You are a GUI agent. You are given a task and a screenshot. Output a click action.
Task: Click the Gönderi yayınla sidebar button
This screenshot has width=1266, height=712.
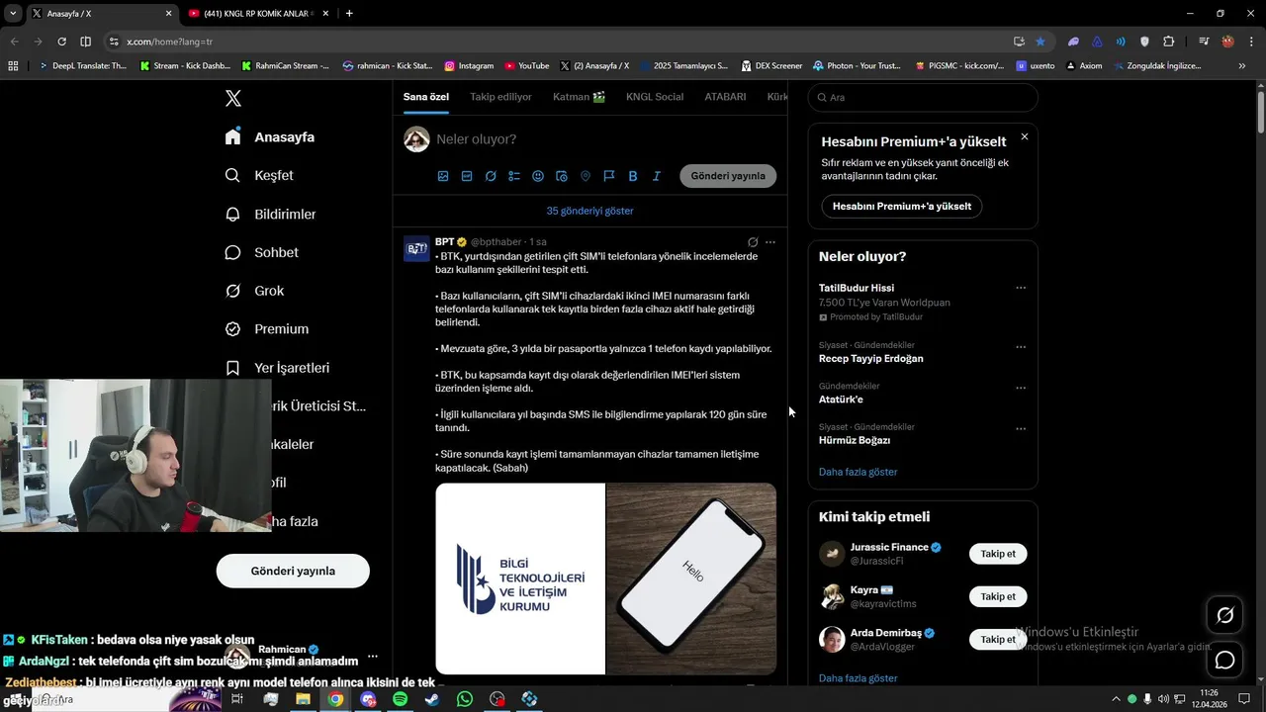pyautogui.click(x=293, y=571)
